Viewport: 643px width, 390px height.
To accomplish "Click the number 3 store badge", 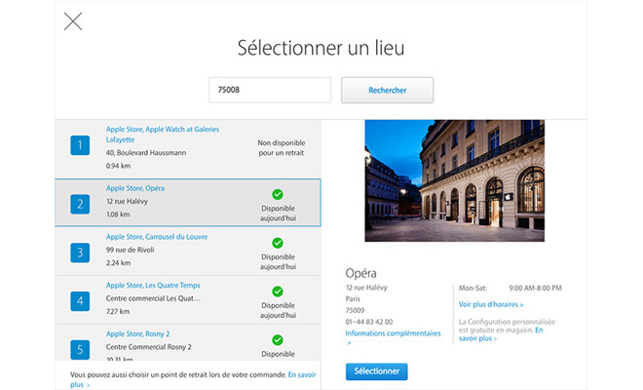I will pos(80,253).
